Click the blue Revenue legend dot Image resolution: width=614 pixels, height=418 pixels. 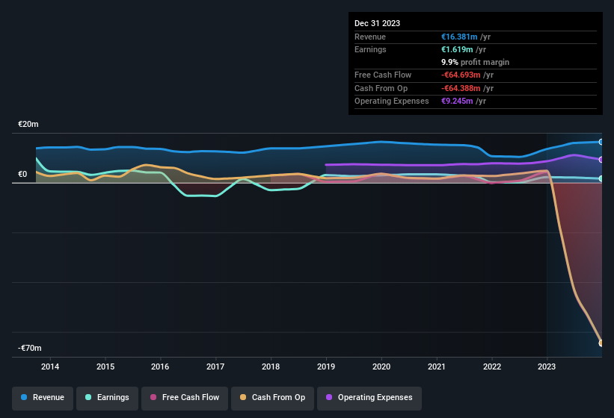tap(24, 397)
